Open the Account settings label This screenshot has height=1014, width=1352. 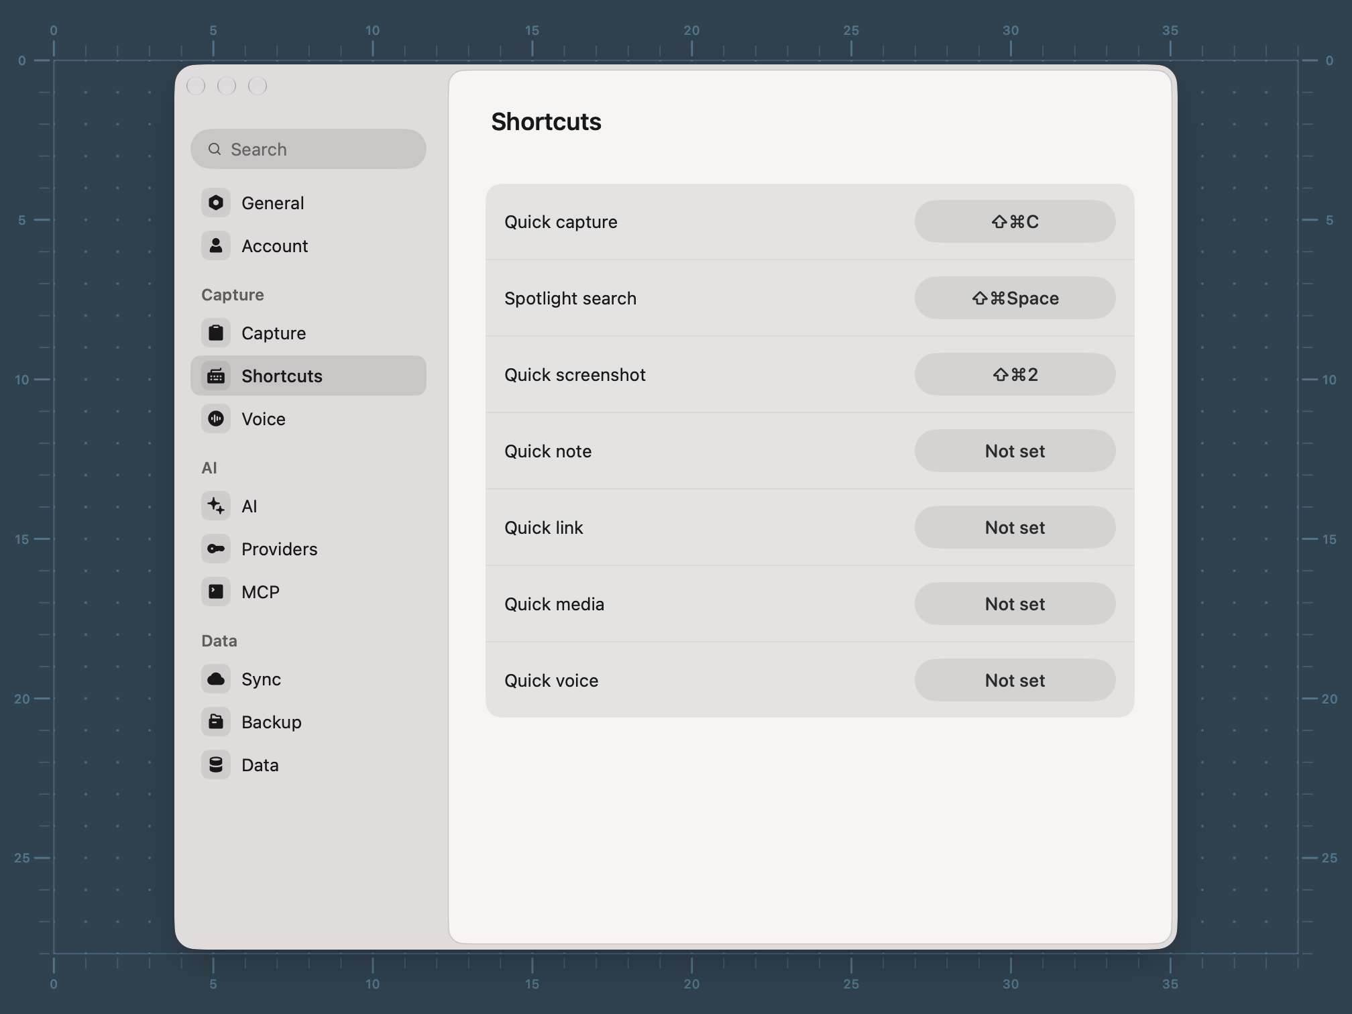274,246
